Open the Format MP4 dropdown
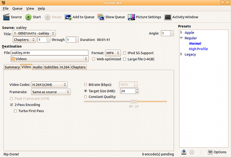The width and height of the screenshot is (231, 158). (113, 53)
